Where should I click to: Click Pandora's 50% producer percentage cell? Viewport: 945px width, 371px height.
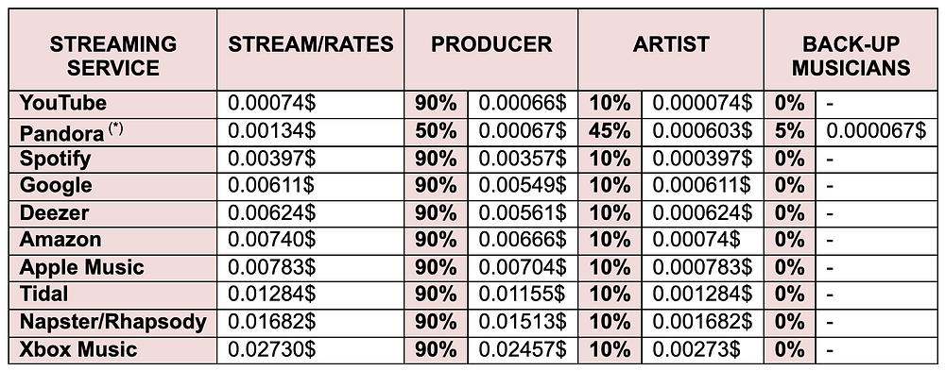tap(437, 132)
